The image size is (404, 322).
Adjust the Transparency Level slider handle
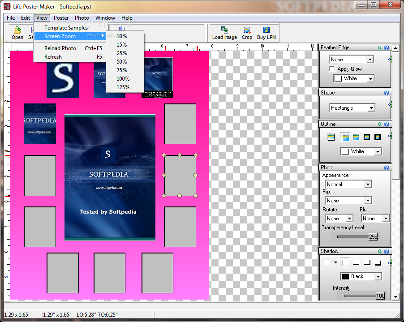pos(373,237)
